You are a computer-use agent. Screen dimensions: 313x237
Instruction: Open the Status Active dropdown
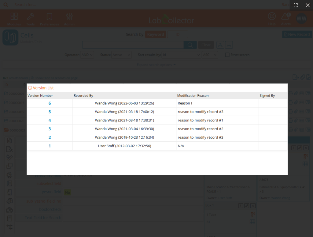pos(121,55)
